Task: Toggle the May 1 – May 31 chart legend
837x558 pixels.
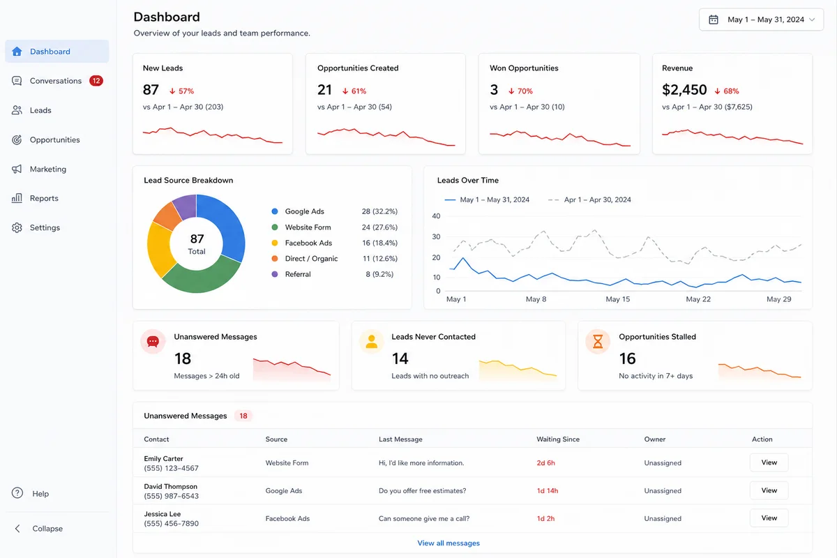Action: tap(487, 199)
